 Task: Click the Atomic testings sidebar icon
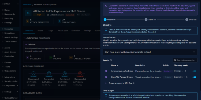pyautogui.click(x=3, y=37)
